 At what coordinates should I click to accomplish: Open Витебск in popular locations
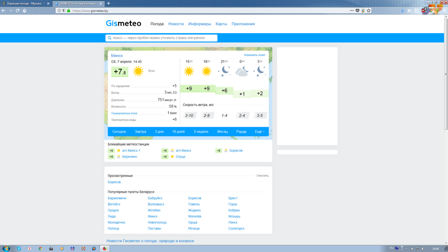114,204
